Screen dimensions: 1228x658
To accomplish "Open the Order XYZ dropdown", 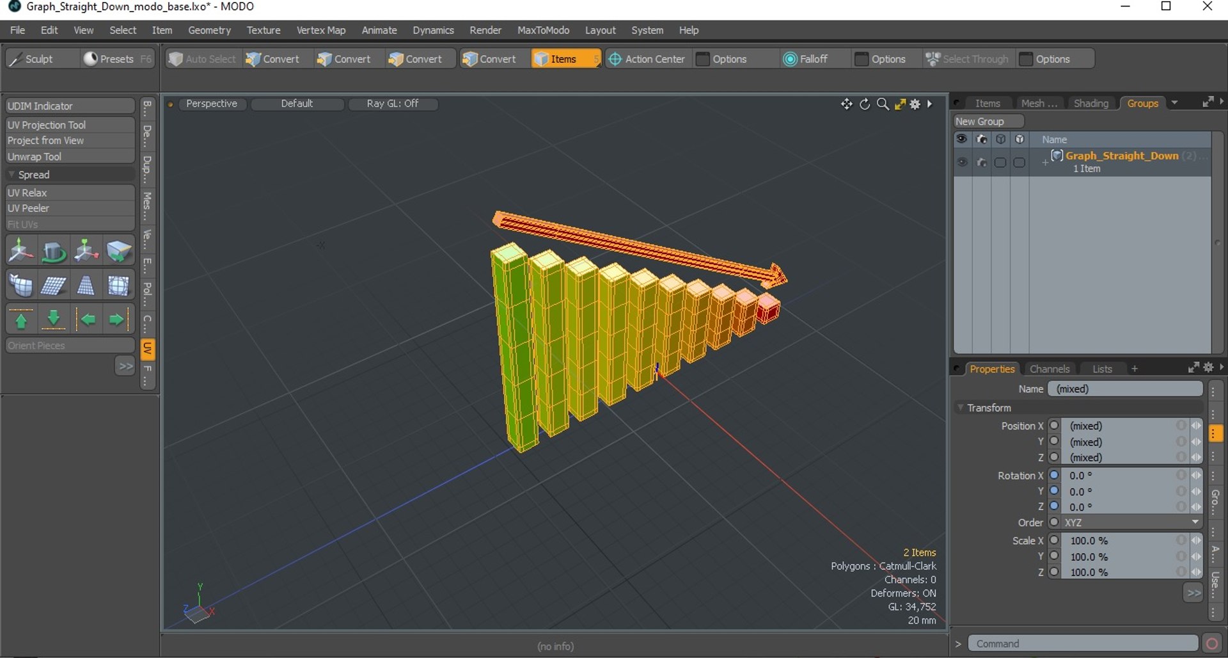I will [1132, 522].
